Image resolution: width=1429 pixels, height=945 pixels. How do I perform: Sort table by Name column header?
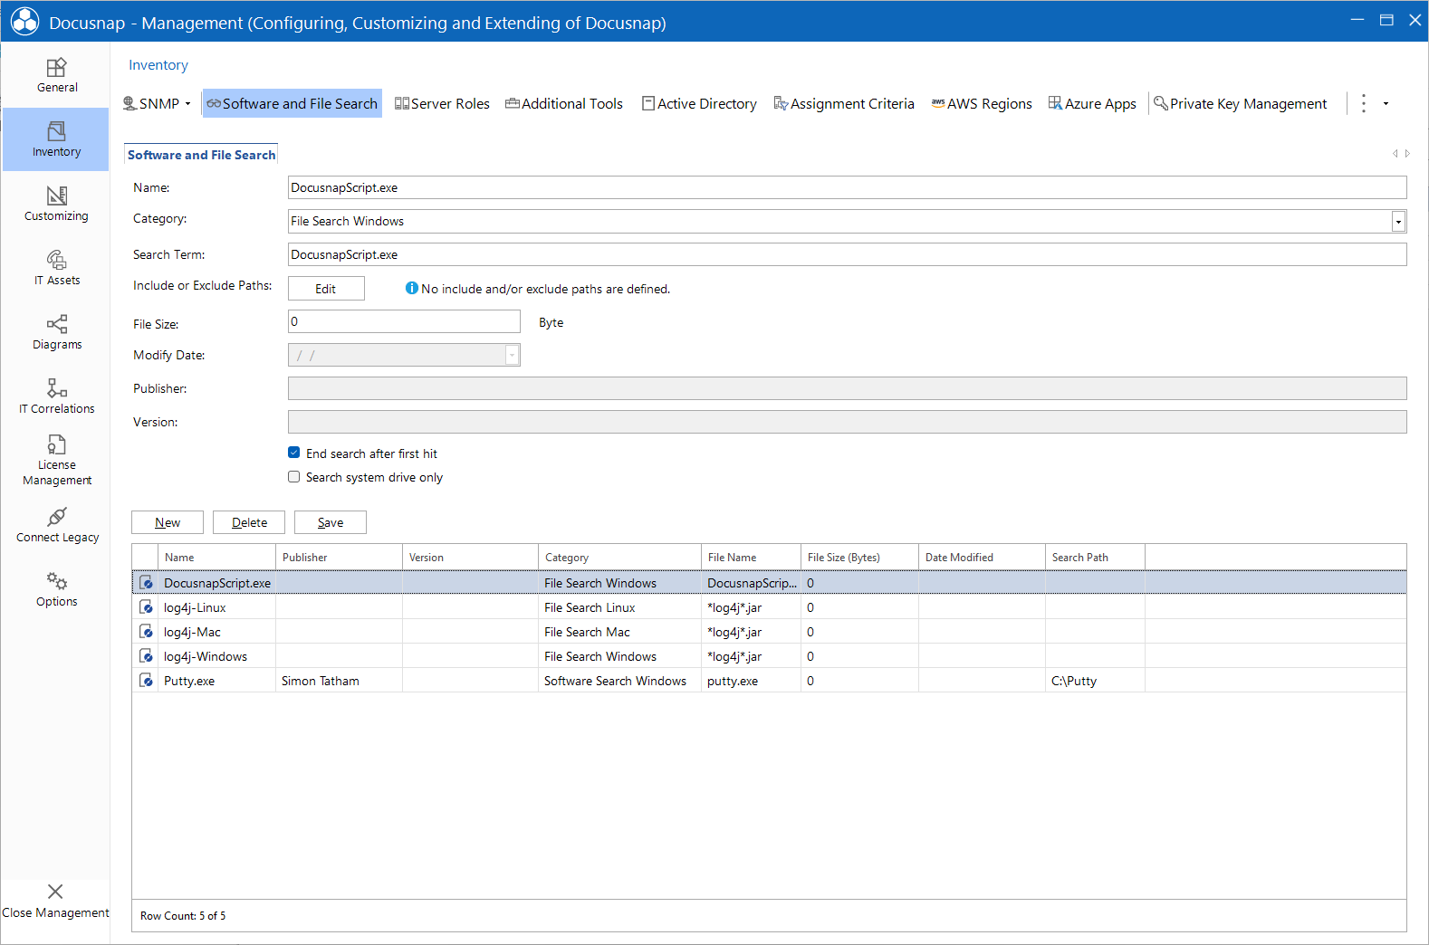[x=216, y=558]
